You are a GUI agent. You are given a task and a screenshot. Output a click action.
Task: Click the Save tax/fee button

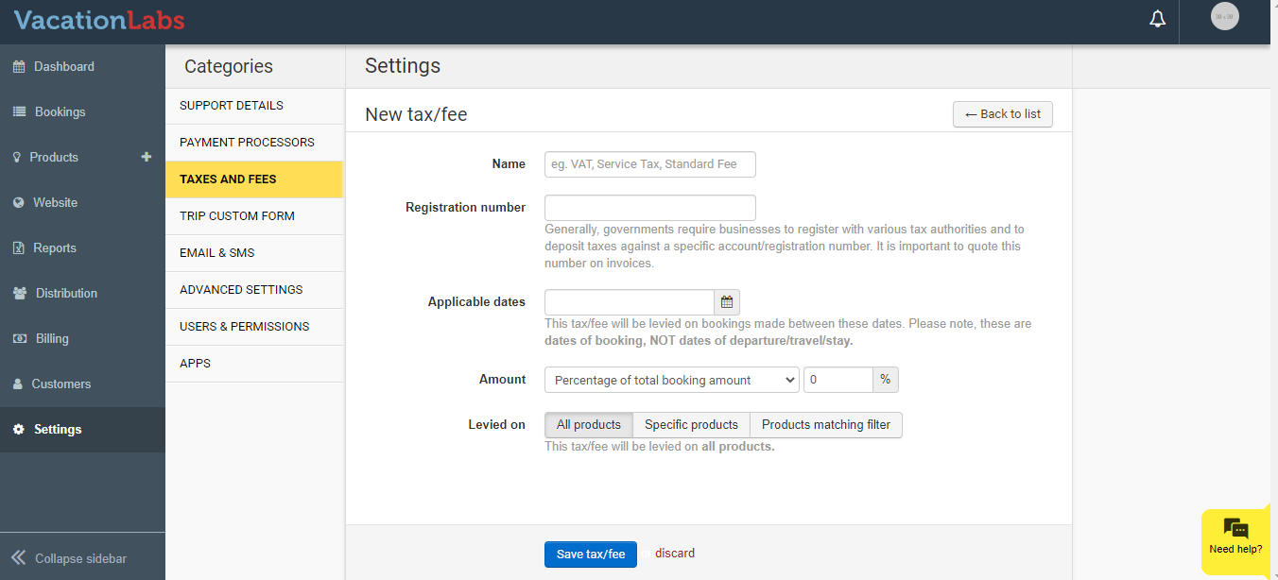pos(590,554)
